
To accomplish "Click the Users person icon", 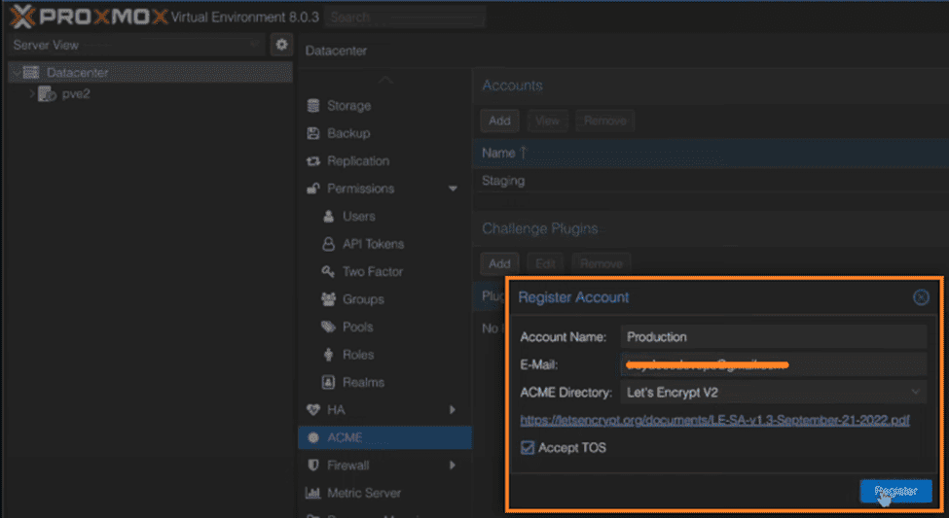I will (329, 217).
